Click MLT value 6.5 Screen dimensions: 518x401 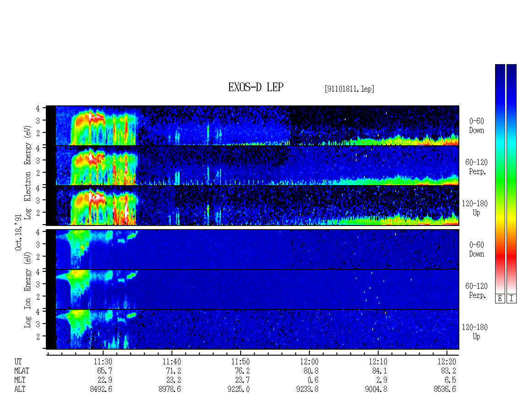[x=450, y=380]
